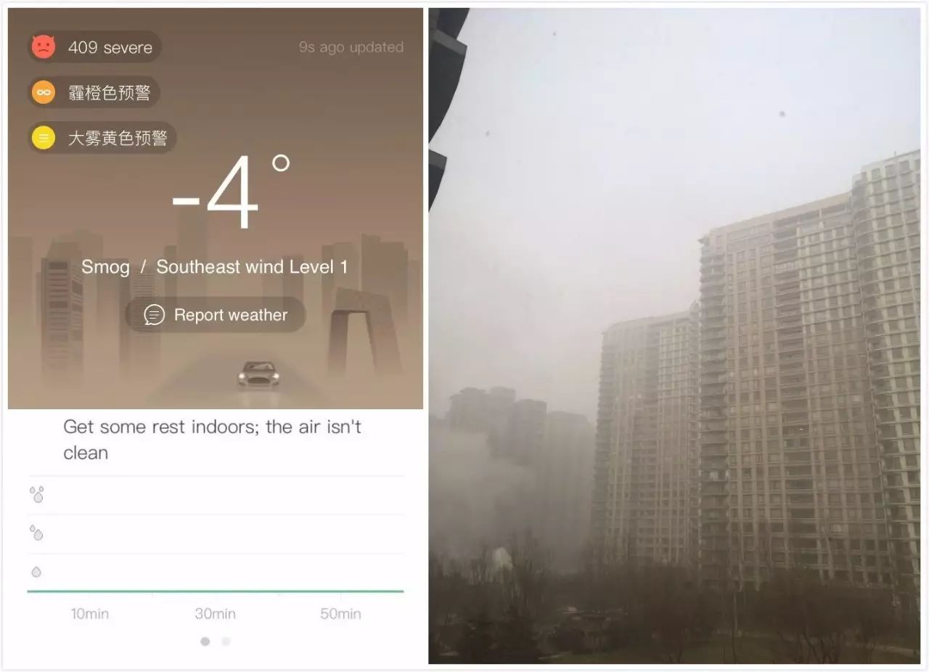Tap the moderate rain two-drop icon
Image resolution: width=929 pixels, height=672 pixels.
(x=36, y=533)
